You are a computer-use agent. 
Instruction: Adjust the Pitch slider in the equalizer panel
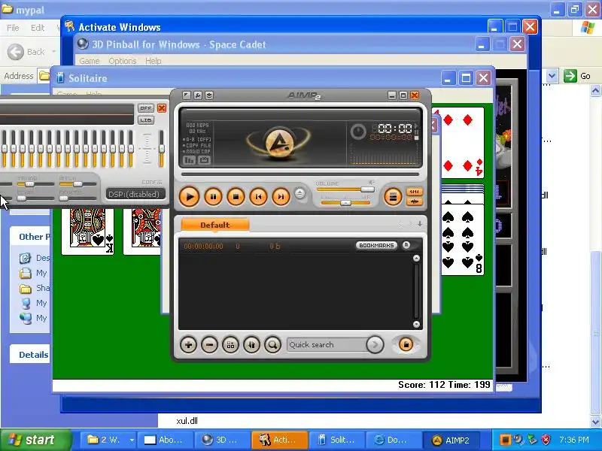tap(78, 184)
